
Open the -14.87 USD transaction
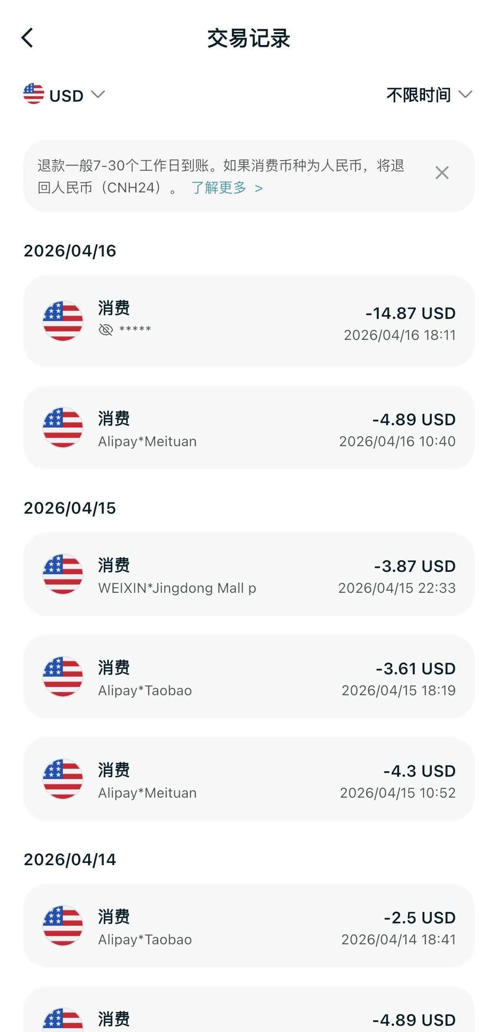click(248, 321)
